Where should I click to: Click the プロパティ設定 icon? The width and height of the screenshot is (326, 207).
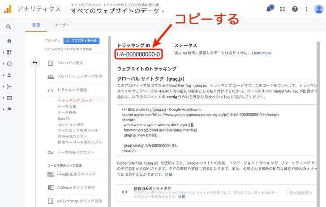click(51, 63)
